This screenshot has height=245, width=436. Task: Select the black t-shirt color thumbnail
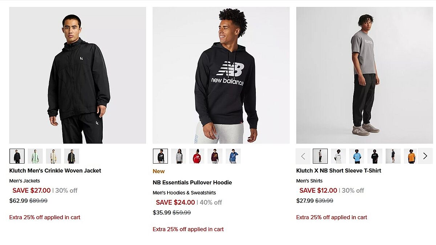click(375, 156)
